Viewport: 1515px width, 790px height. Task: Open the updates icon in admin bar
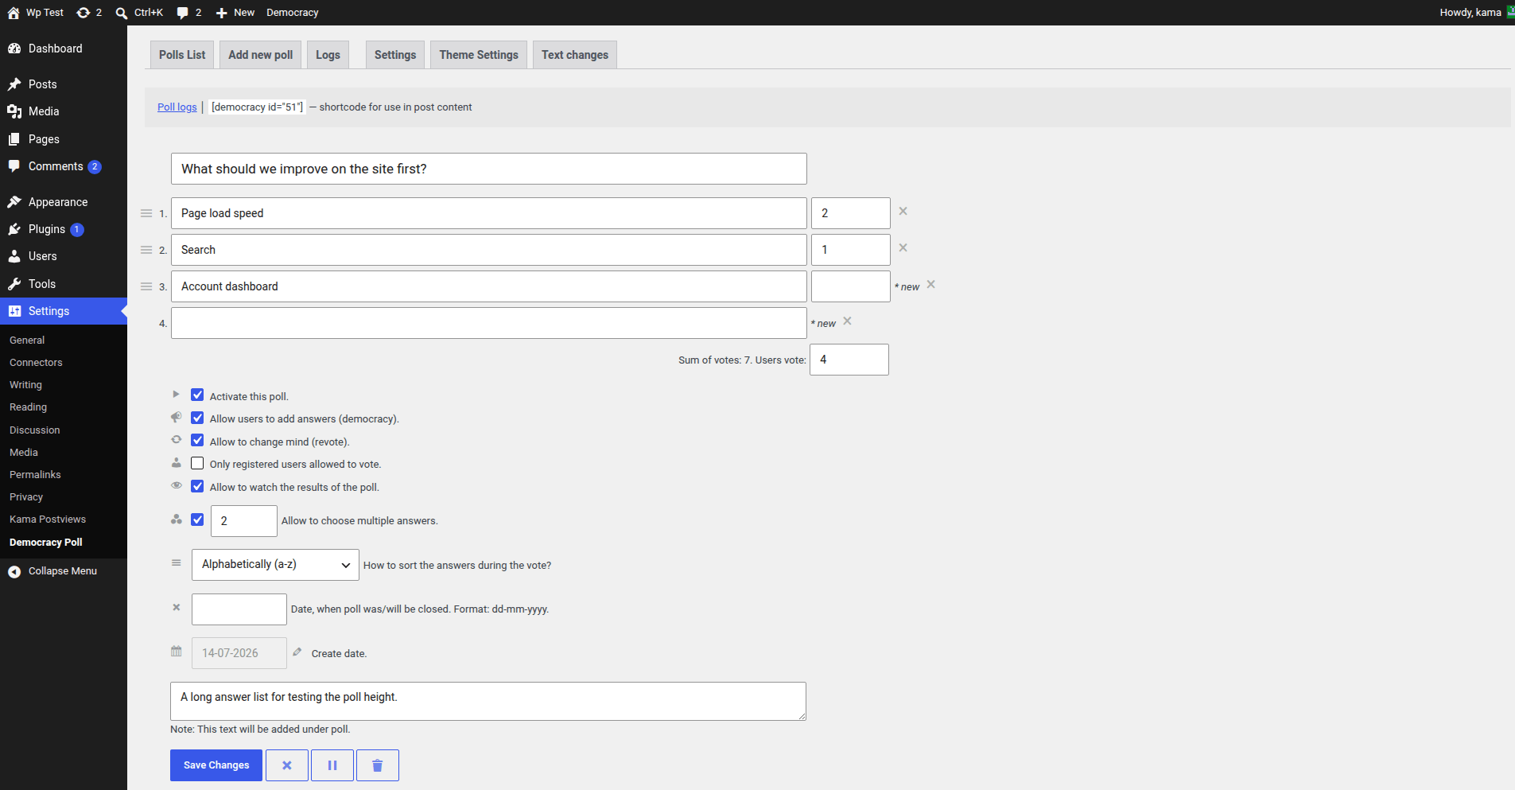84,13
